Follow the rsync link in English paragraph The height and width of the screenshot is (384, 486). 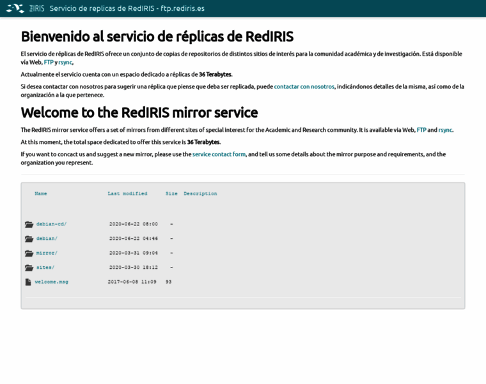445,130
